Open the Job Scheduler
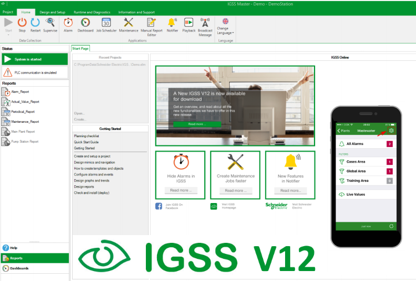The height and width of the screenshot is (281, 416). pyautogui.click(x=106, y=23)
